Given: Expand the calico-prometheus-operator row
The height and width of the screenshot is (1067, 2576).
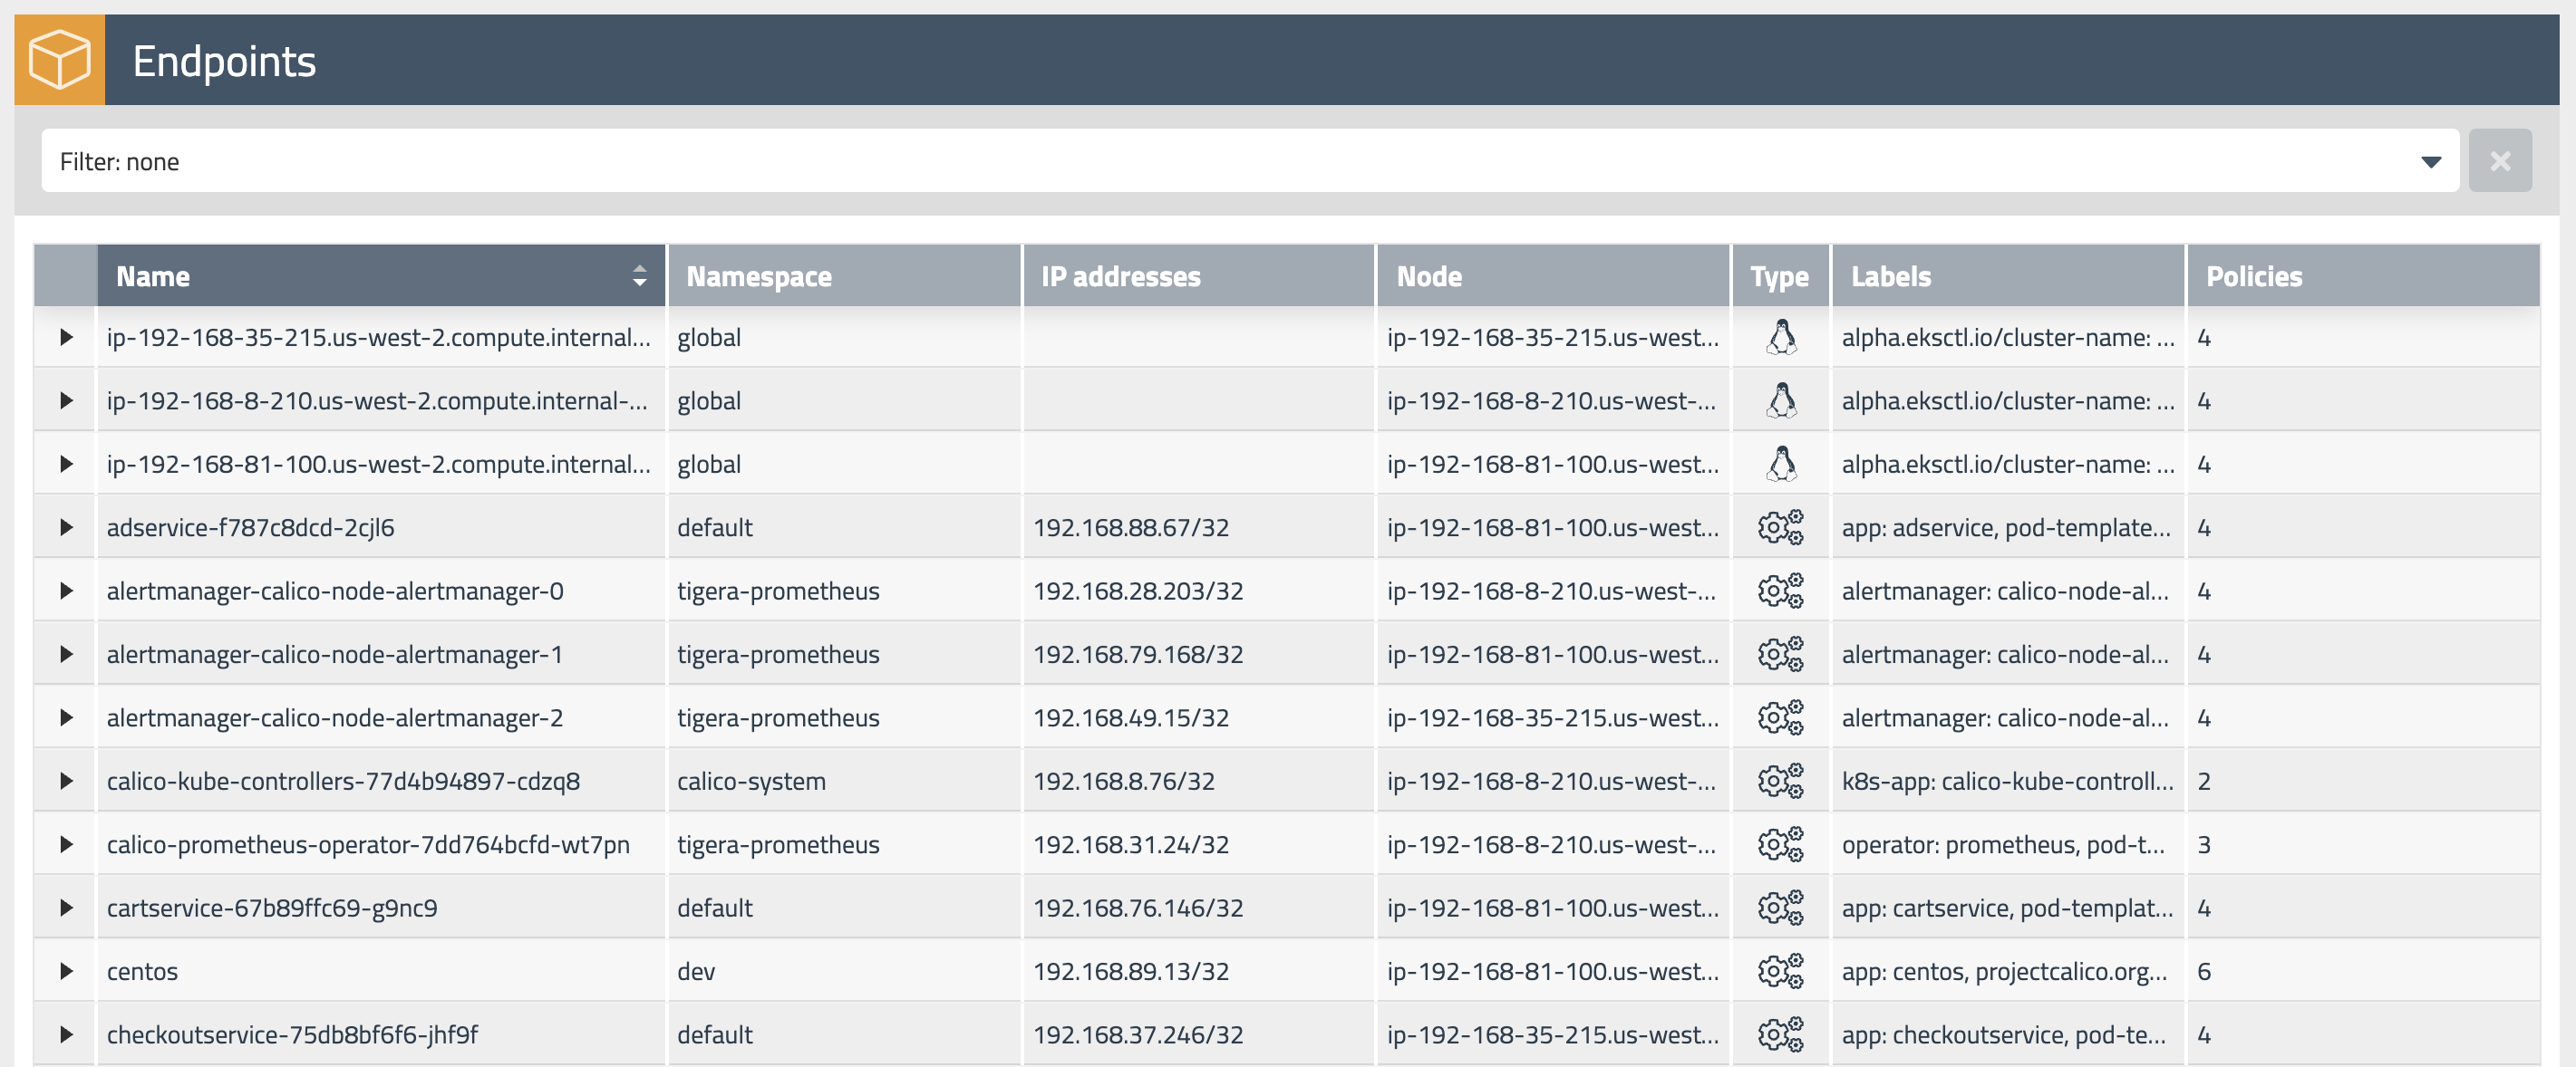Looking at the screenshot, I should click(x=66, y=844).
